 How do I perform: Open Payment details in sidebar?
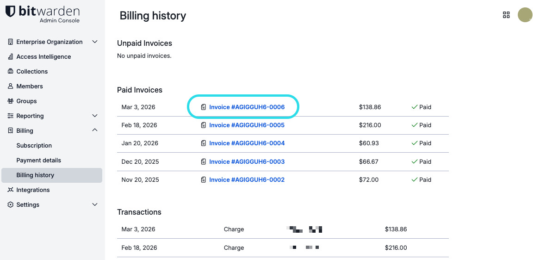(39, 161)
